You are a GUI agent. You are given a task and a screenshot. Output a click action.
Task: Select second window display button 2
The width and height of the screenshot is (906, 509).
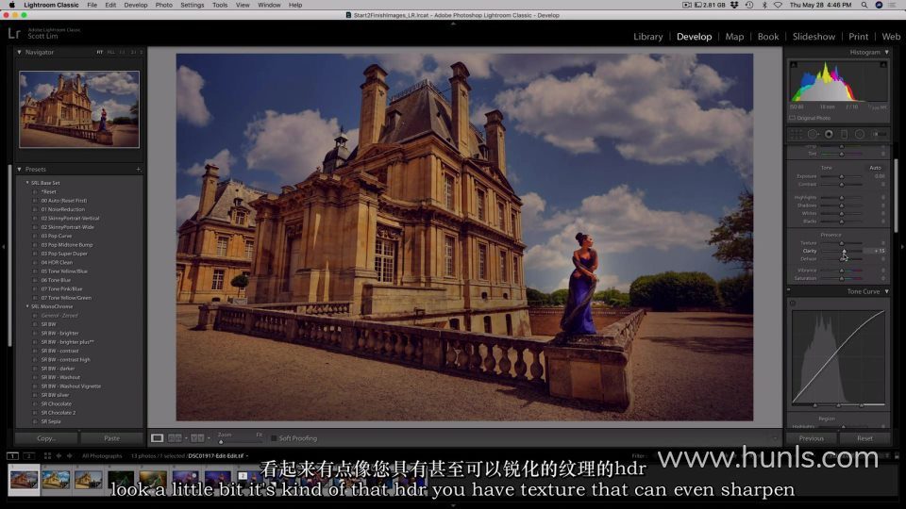coord(28,456)
